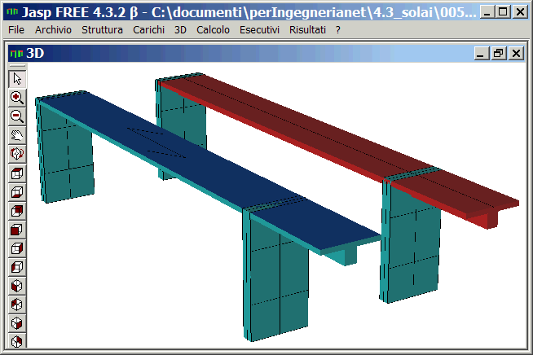Open the Calcolo menu
Viewport: 533px width, 355px height.
pos(213,30)
